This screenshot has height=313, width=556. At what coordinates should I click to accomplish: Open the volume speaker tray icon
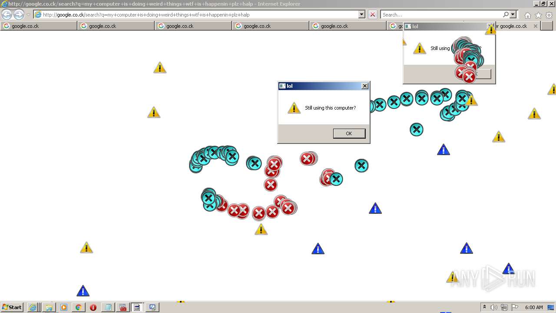point(494,307)
